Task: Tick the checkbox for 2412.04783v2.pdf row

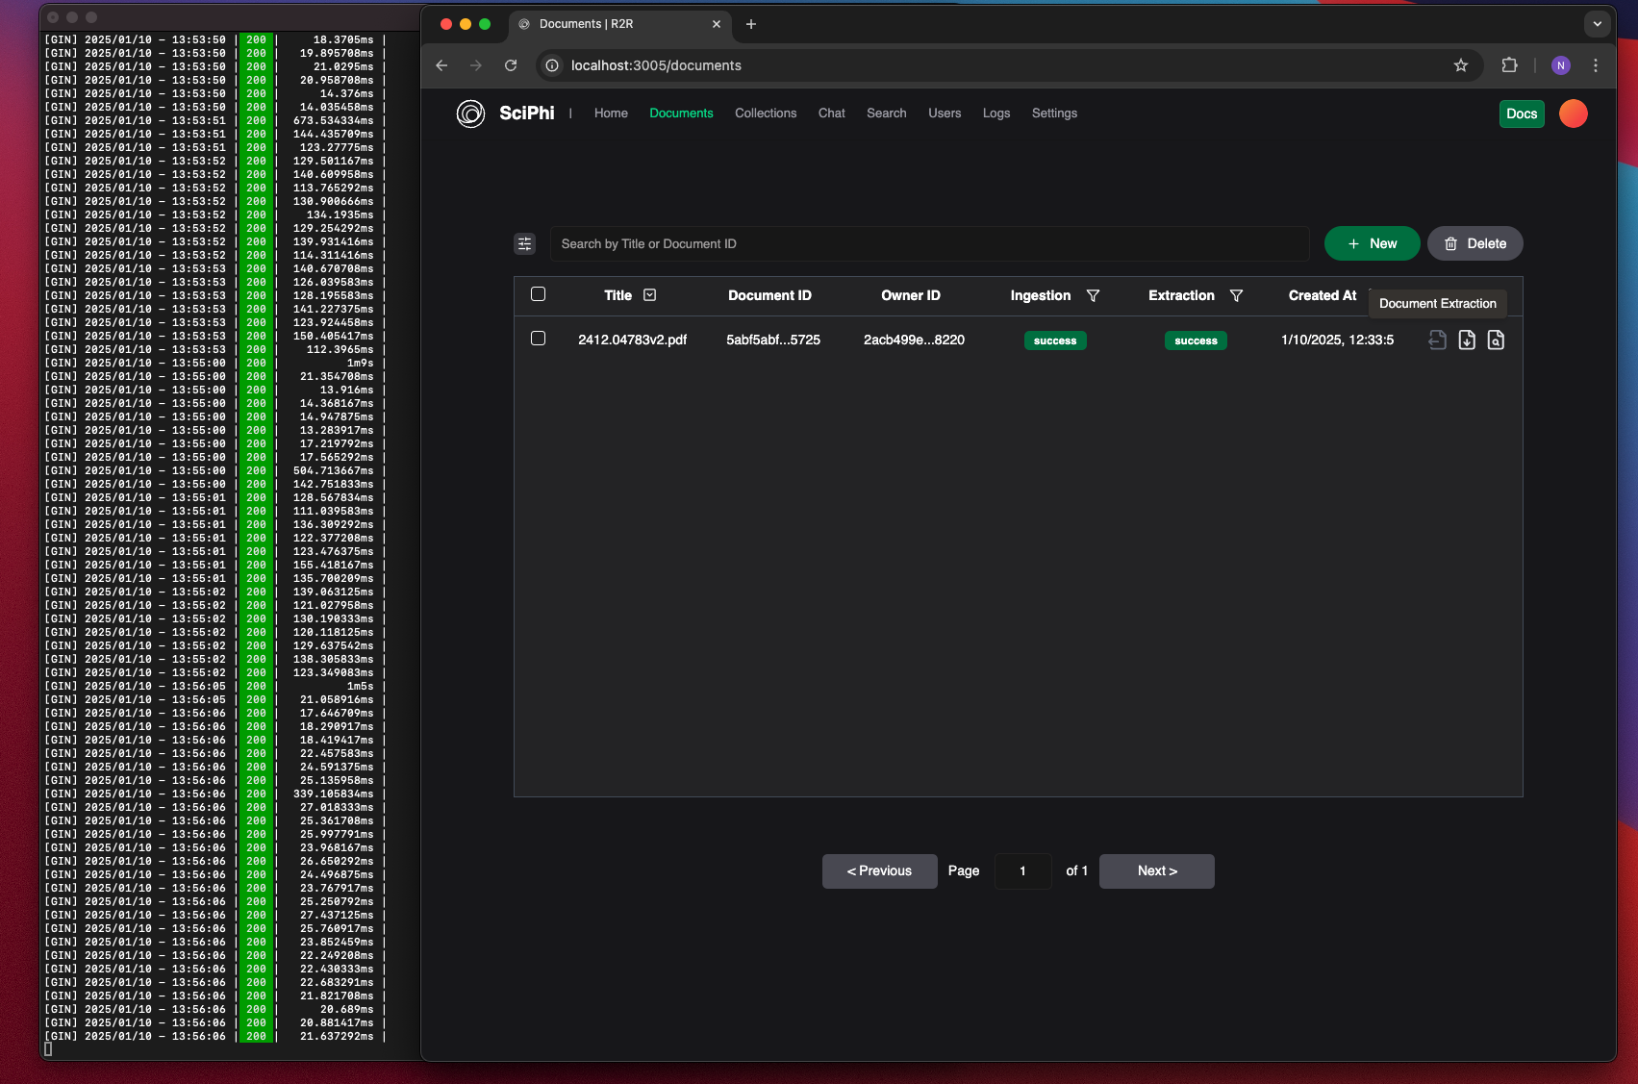Action: click(x=539, y=339)
